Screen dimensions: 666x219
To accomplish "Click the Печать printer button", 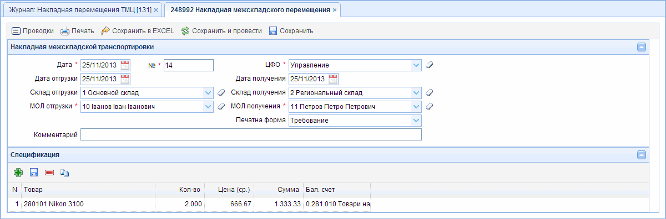I will click(77, 31).
